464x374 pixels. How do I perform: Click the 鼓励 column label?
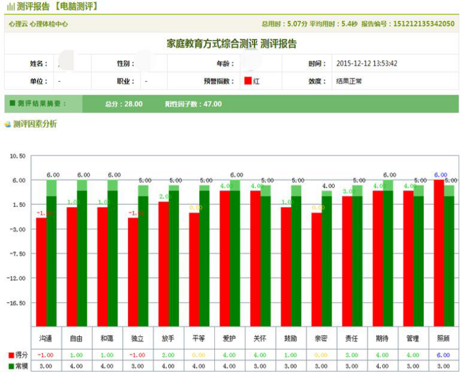coord(290,338)
